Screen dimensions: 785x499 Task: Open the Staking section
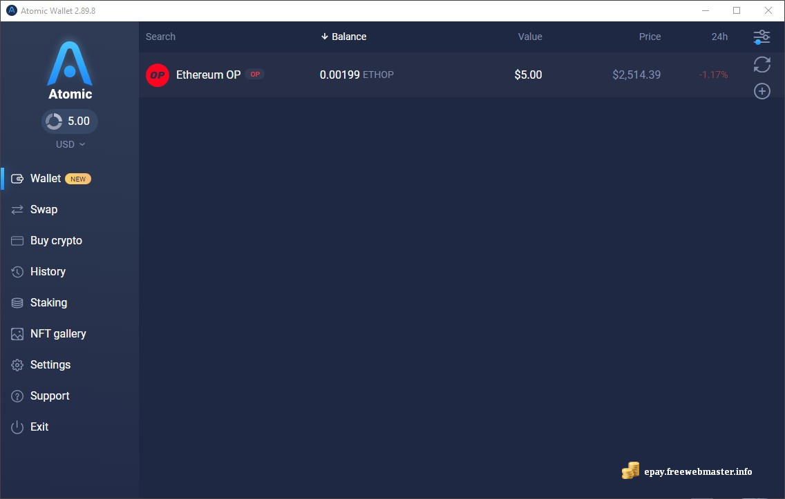[48, 302]
